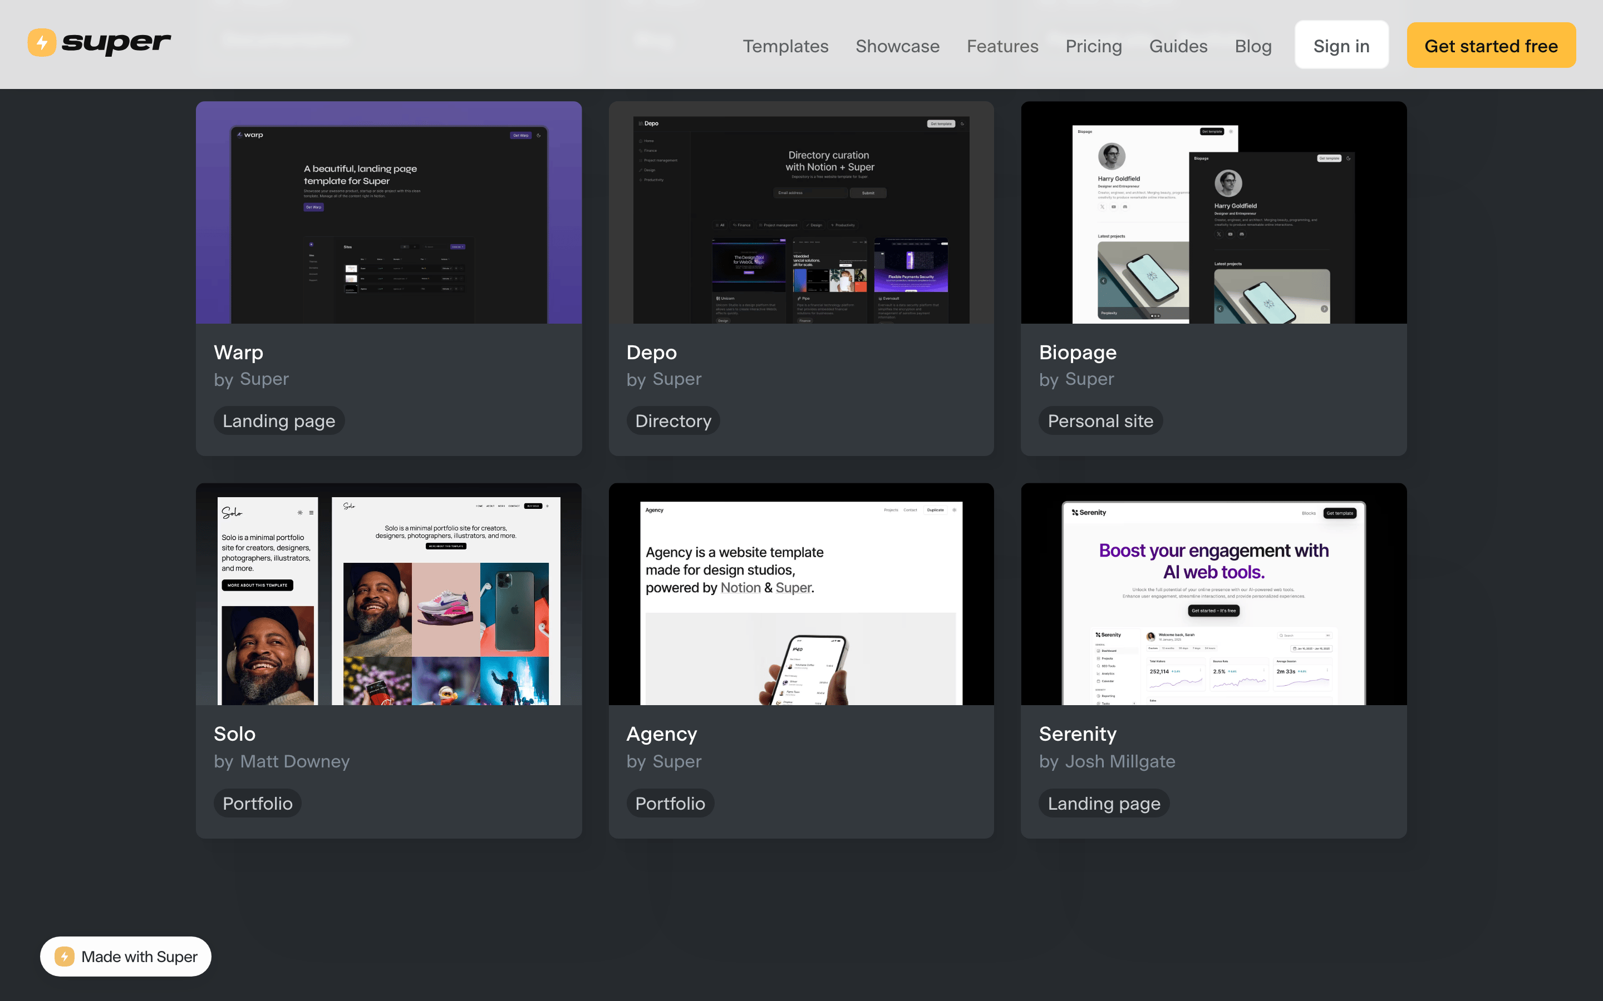This screenshot has width=1603, height=1001.
Task: Open the Templates menu item
Action: click(x=785, y=46)
